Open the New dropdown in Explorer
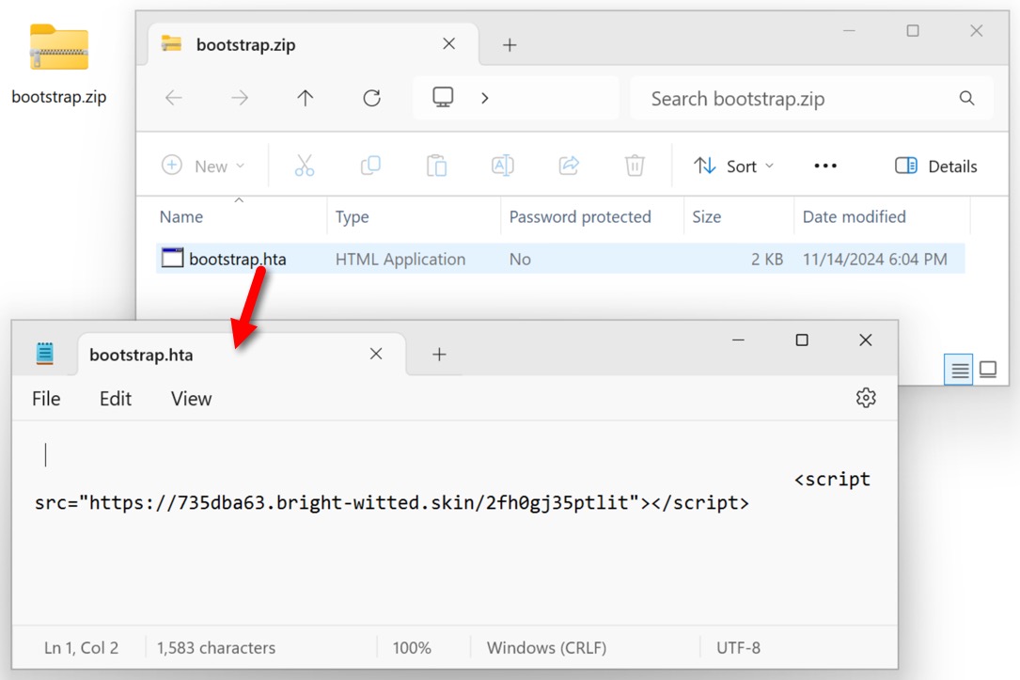This screenshot has height=680, width=1020. pos(204,166)
